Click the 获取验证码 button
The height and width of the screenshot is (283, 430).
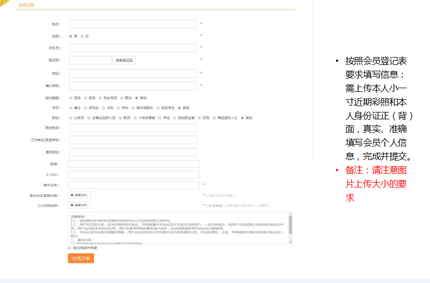[x=125, y=60]
